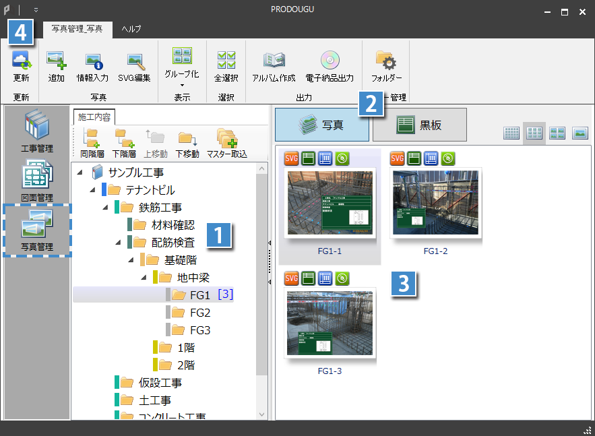This screenshot has width=595, height=436.
Task: Collapse the 地中梁 folder node
Action: 144,278
